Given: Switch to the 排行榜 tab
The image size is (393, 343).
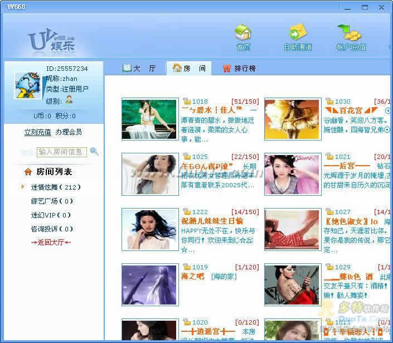Looking at the screenshot, I should click(240, 68).
